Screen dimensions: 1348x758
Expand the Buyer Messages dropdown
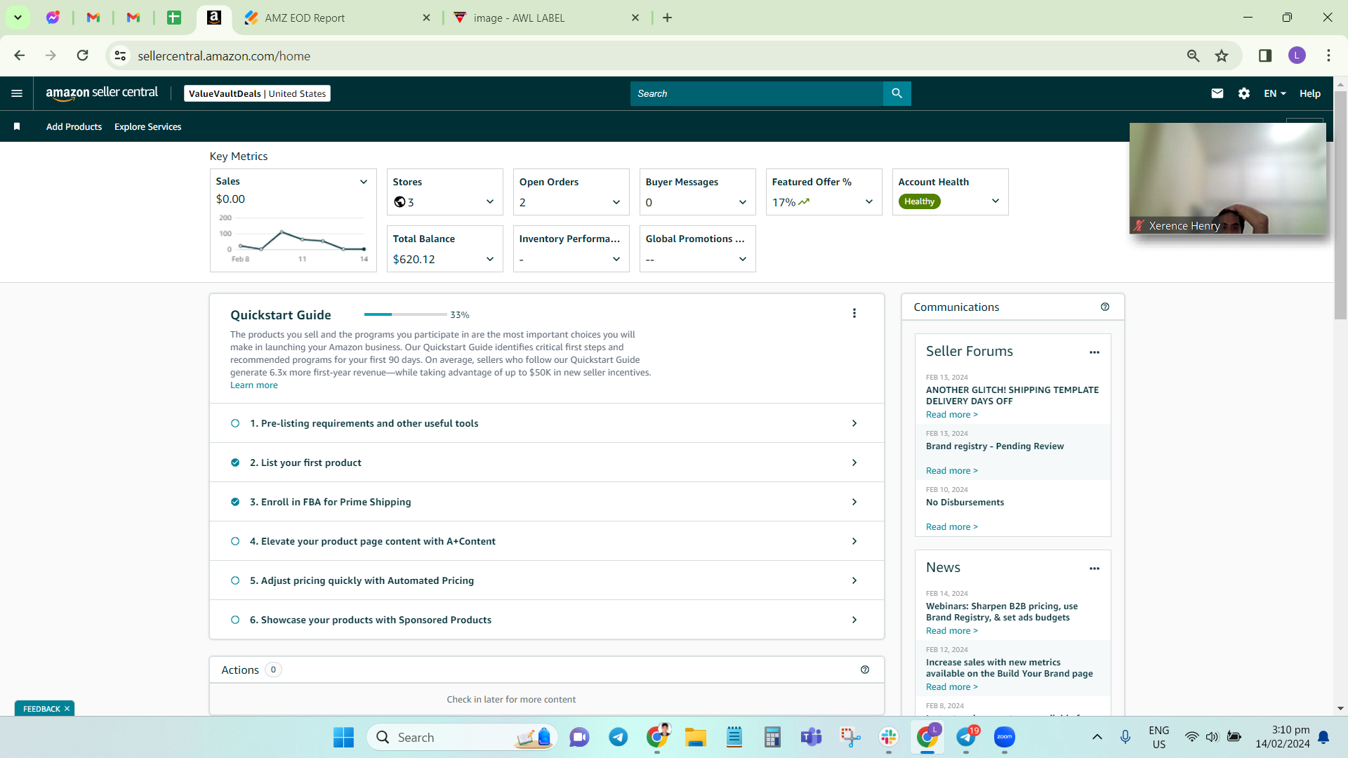pyautogui.click(x=743, y=202)
